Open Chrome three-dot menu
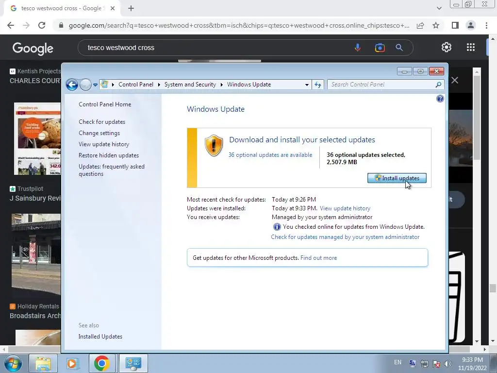 coord(486,25)
